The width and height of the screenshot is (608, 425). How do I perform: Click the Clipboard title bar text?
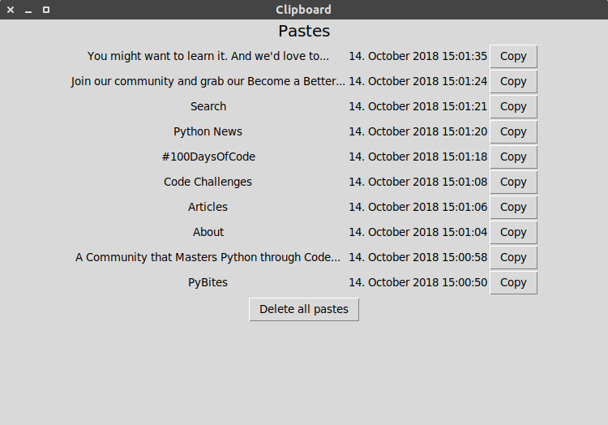(304, 10)
